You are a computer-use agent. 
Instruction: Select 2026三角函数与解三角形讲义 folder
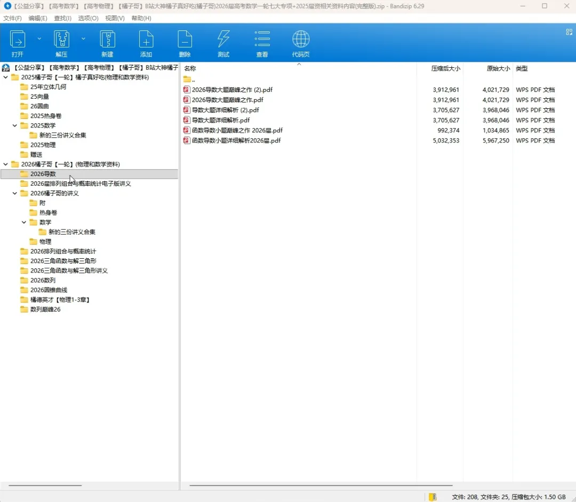coord(69,270)
